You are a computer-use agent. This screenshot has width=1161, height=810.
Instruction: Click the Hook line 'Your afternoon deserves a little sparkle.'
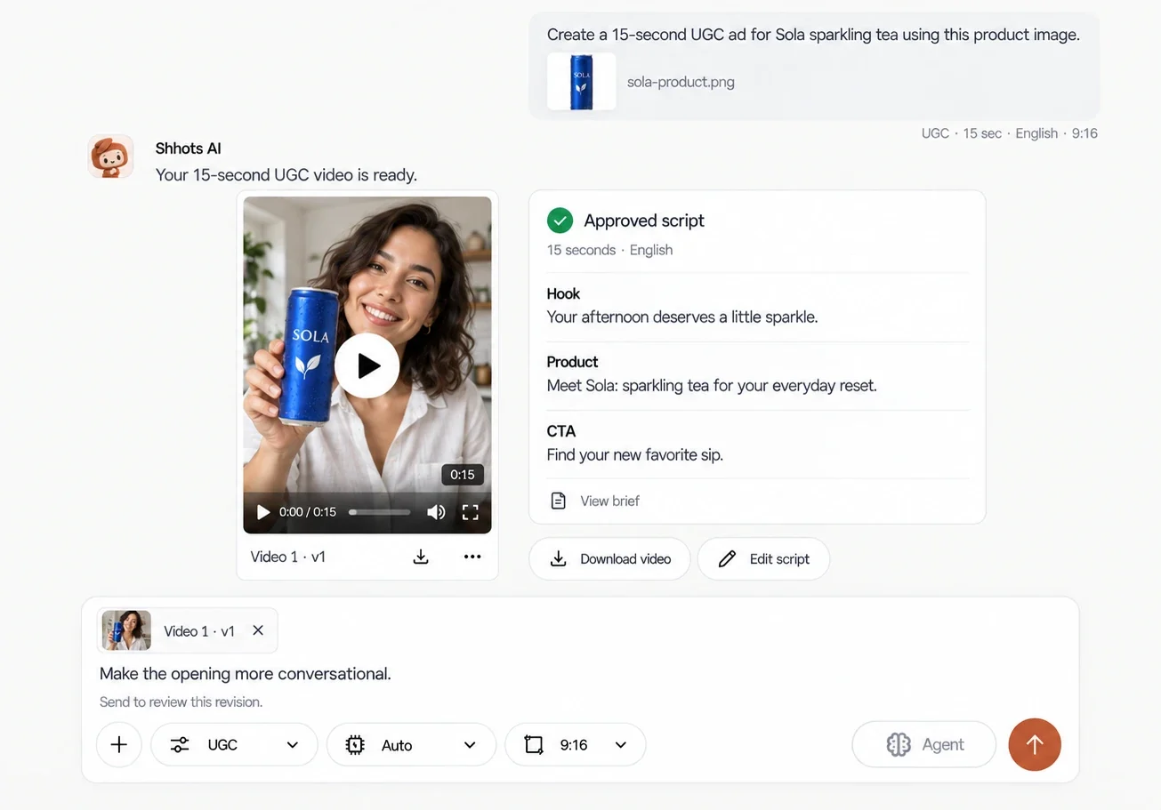(682, 317)
